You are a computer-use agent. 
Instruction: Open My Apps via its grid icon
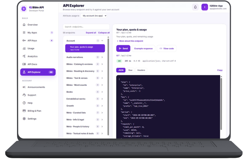[x=24, y=33]
